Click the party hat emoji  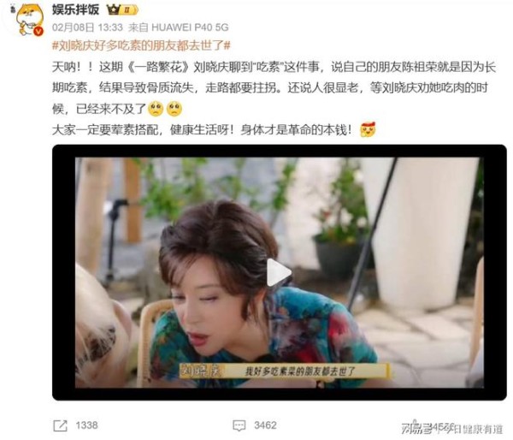(x=368, y=130)
